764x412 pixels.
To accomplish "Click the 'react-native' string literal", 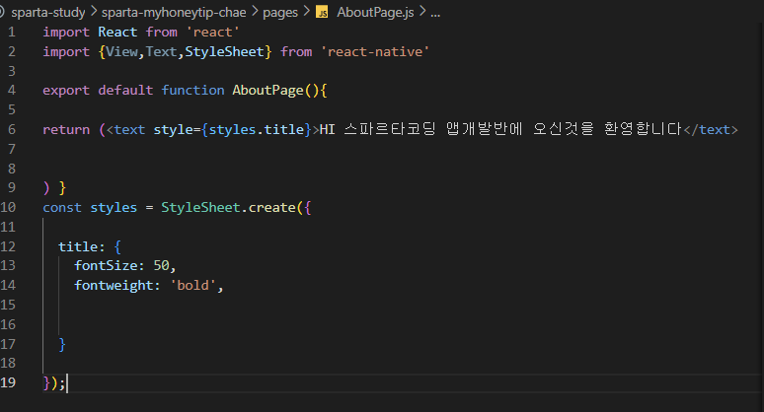I will pos(375,51).
